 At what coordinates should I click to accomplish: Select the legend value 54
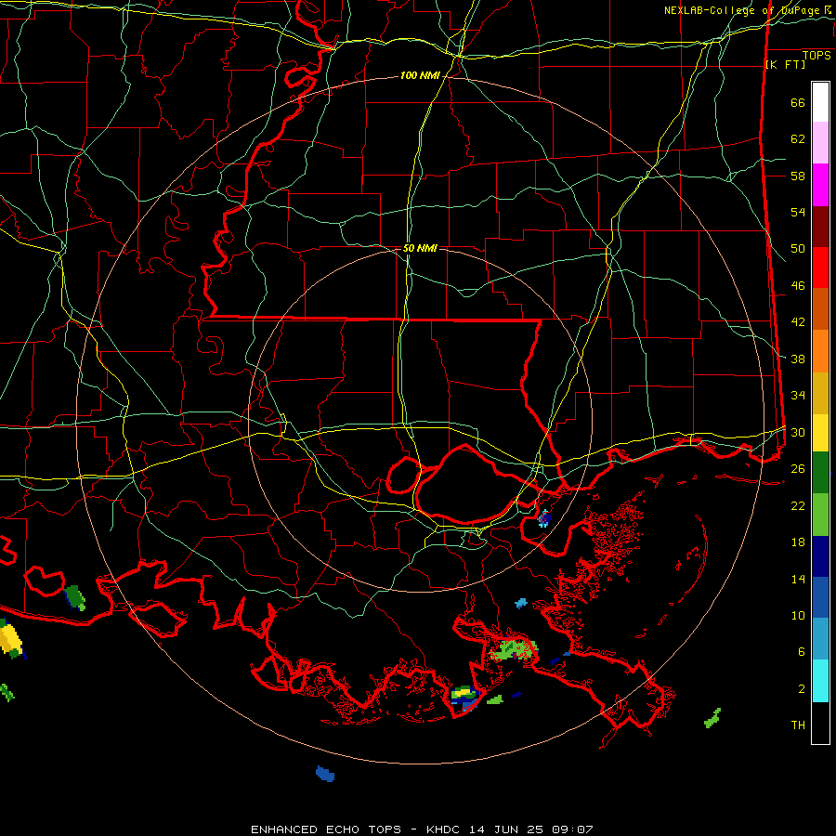click(x=798, y=212)
